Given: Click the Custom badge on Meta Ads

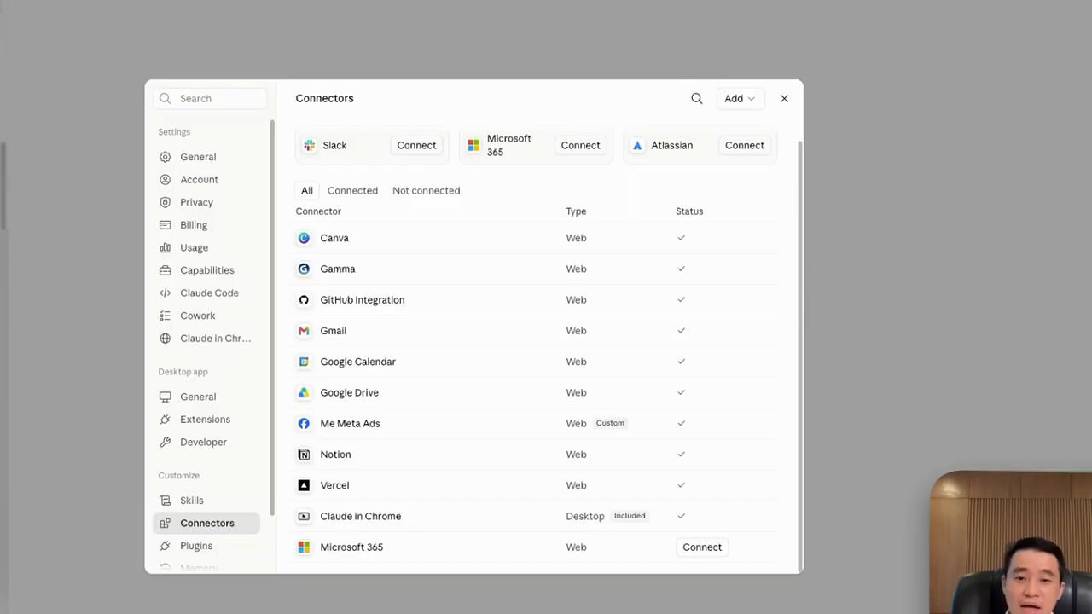Looking at the screenshot, I should 610,423.
